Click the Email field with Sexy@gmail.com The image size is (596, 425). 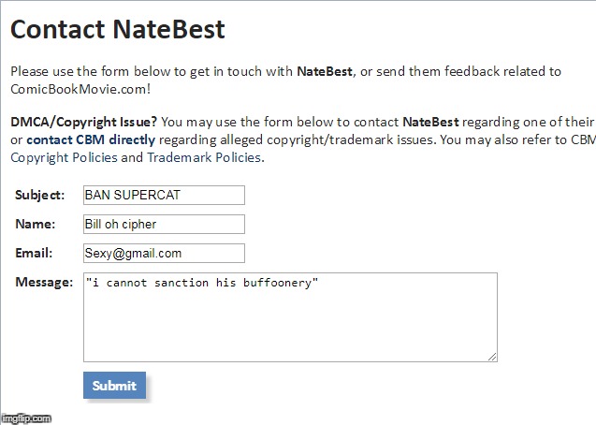[x=163, y=253]
